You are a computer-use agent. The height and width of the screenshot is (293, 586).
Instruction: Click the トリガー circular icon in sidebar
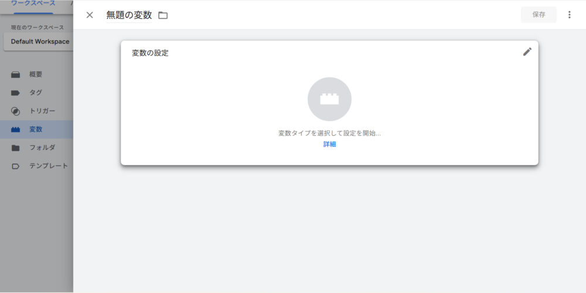click(16, 111)
